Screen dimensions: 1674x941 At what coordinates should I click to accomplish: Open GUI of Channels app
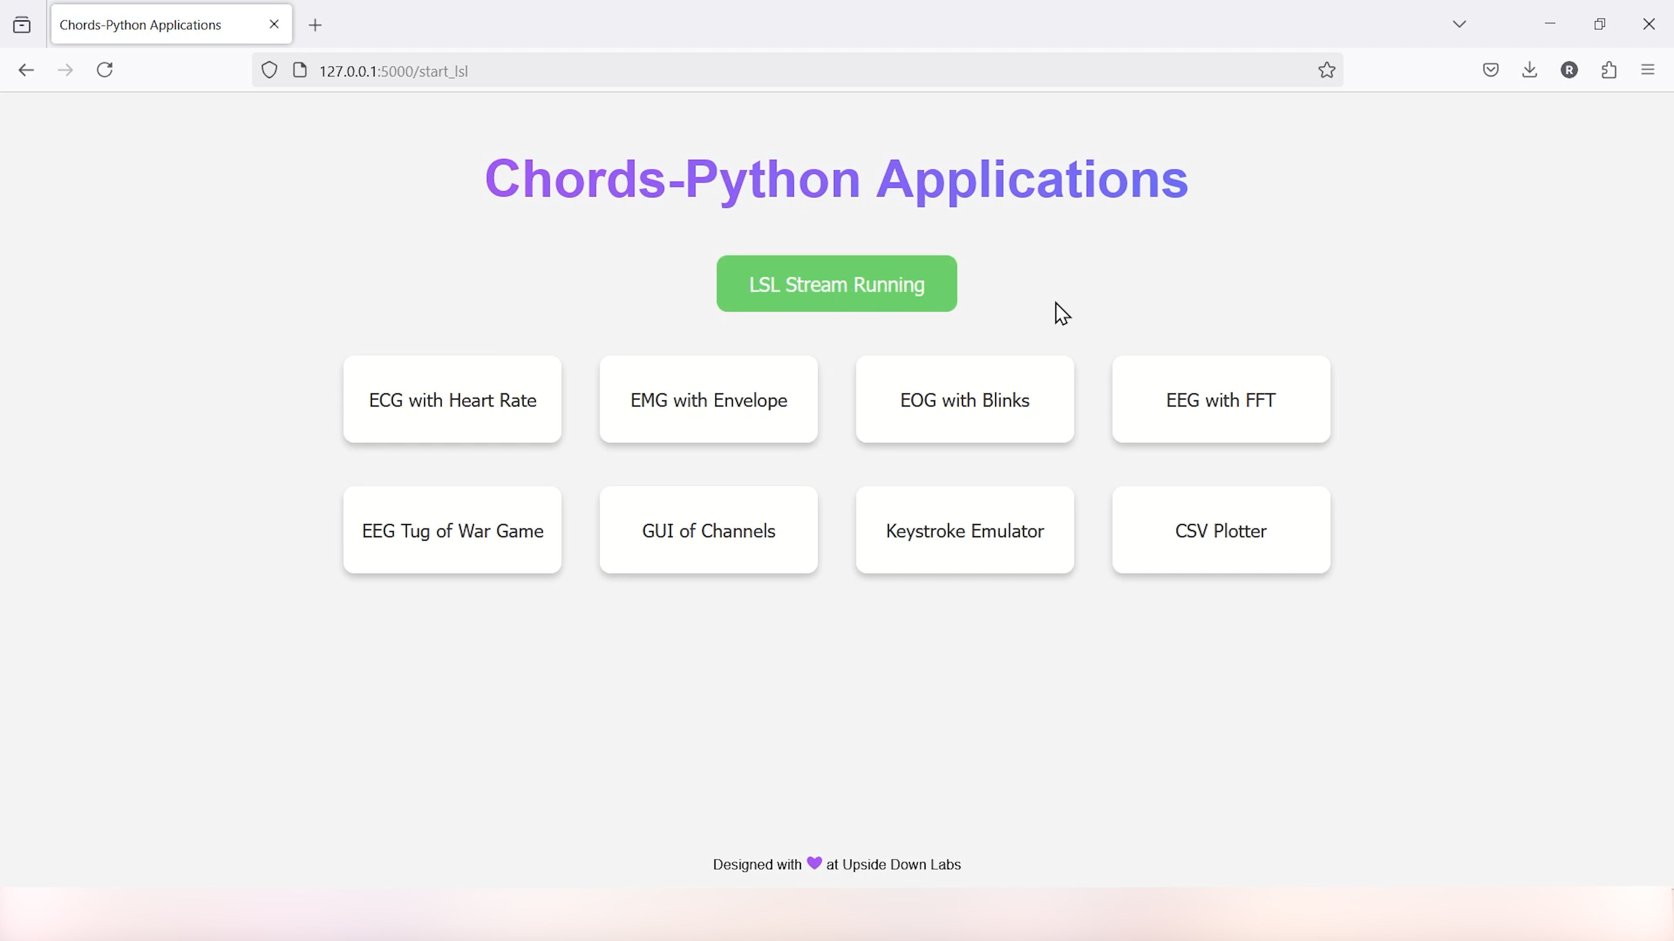click(x=708, y=530)
